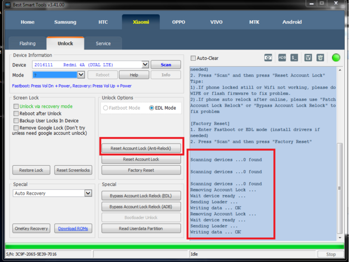Click Bypass Account Lock Relock (ADB)
Screen dimensions: 349x262
click(x=141, y=207)
